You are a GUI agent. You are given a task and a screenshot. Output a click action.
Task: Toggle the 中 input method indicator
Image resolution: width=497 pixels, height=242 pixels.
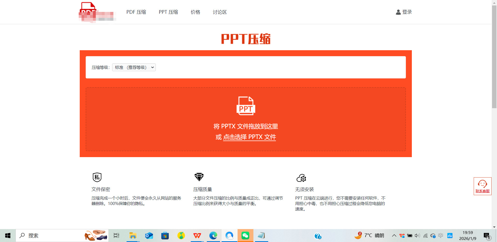[441, 236]
